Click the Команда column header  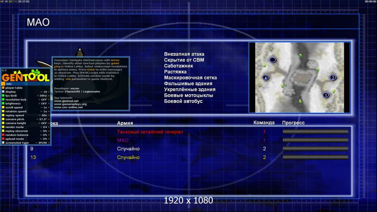pyautogui.click(x=264, y=123)
